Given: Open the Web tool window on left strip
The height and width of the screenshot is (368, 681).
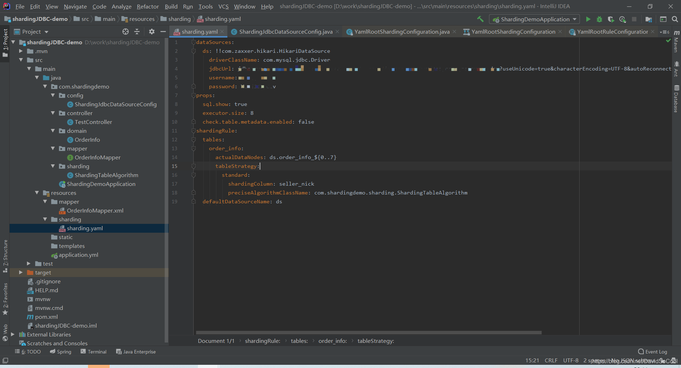Looking at the screenshot, I should (x=5, y=332).
